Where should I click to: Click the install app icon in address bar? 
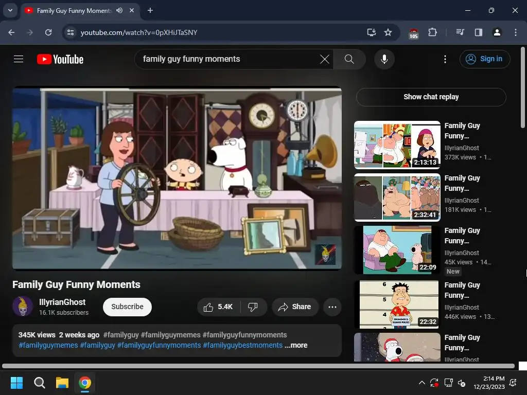click(372, 32)
